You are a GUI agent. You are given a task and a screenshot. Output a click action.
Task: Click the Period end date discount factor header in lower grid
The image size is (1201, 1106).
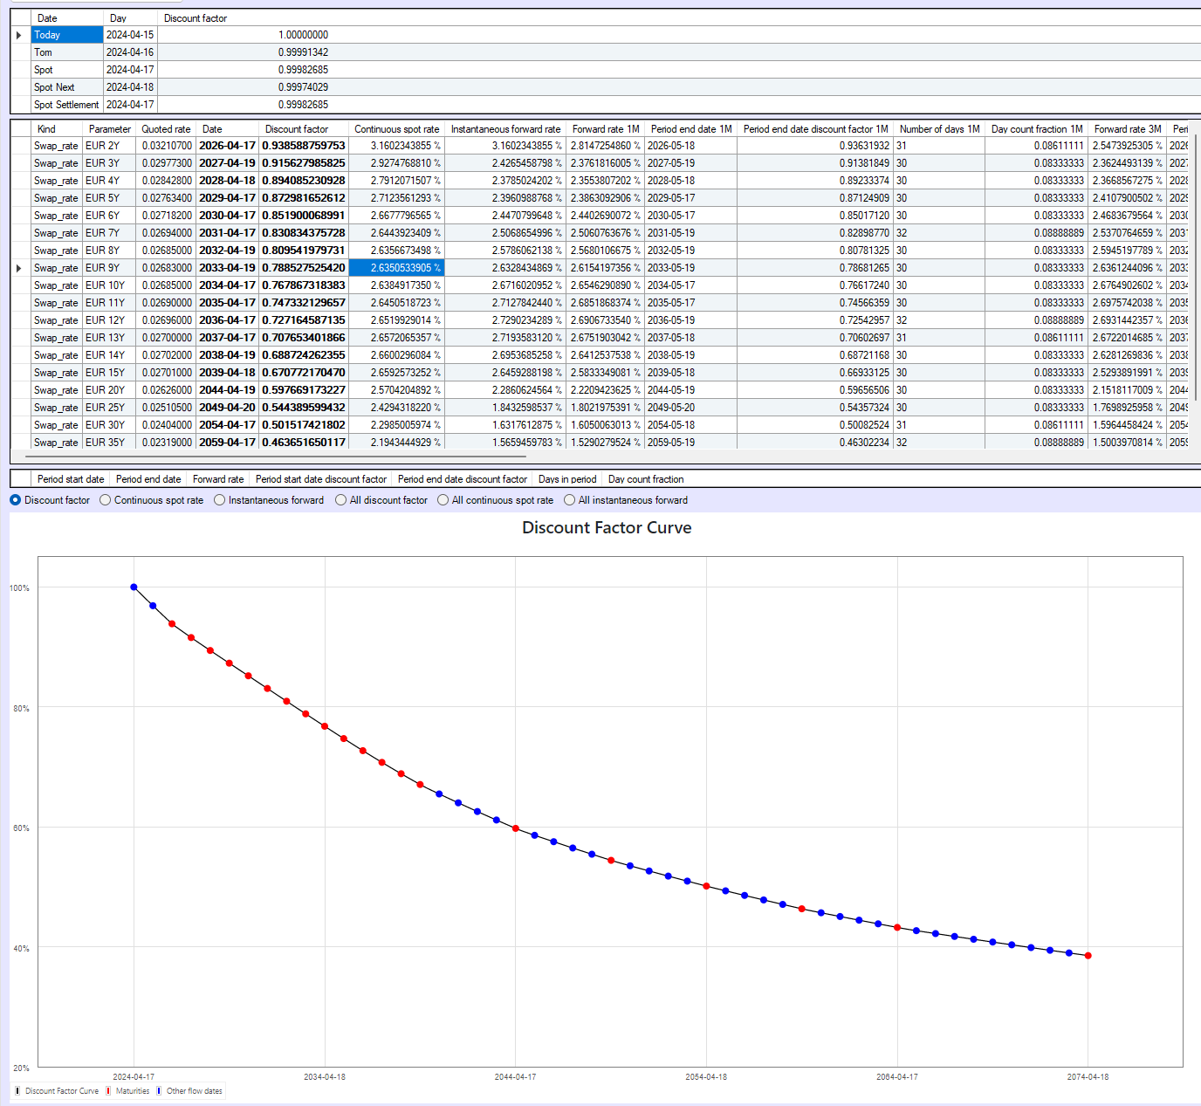[463, 479]
